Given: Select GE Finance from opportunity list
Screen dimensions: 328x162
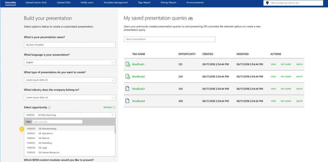Looking at the screenshot, I should (44, 138).
